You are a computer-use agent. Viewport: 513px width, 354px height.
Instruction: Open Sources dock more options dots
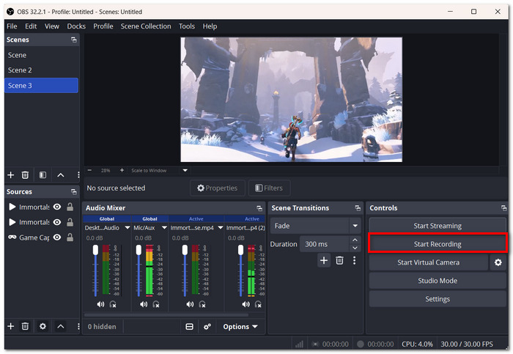(x=78, y=326)
